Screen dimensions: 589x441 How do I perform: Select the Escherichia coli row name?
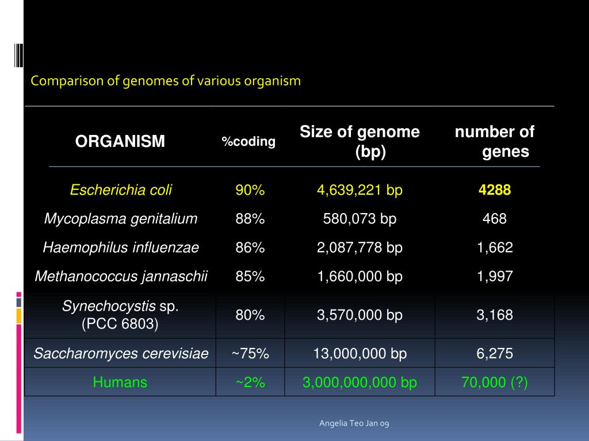click(x=121, y=189)
